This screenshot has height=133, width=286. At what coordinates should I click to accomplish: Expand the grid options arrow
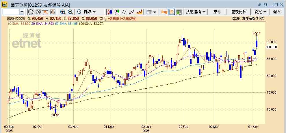click(x=155, y=12)
